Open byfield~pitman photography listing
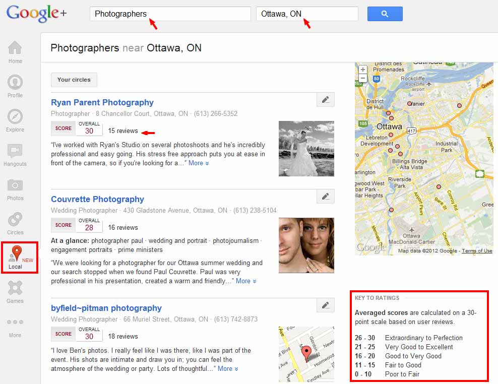This screenshot has height=384, width=498. [x=106, y=308]
